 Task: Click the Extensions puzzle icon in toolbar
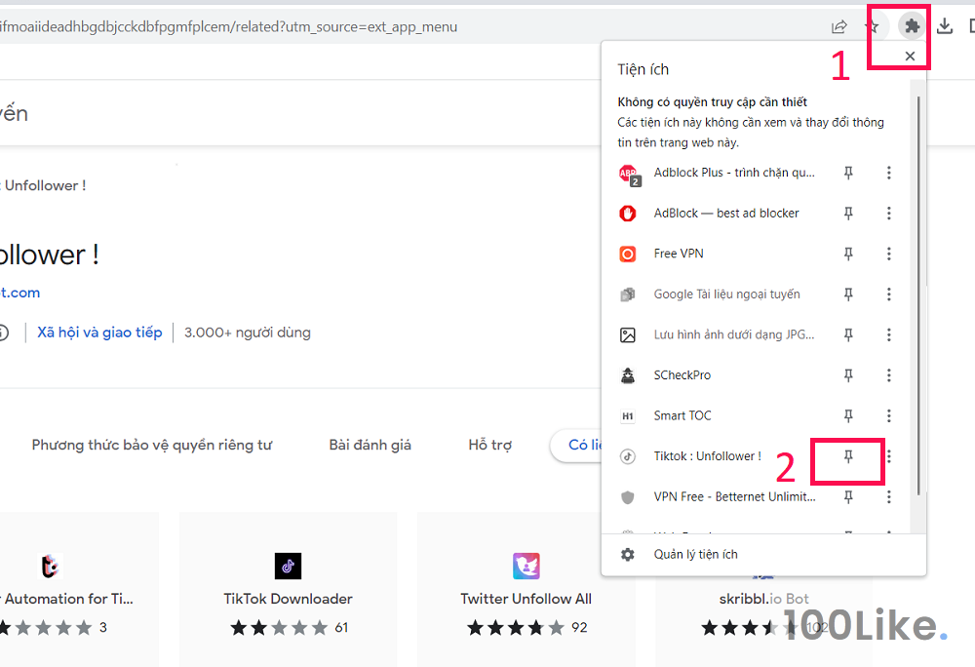912,26
